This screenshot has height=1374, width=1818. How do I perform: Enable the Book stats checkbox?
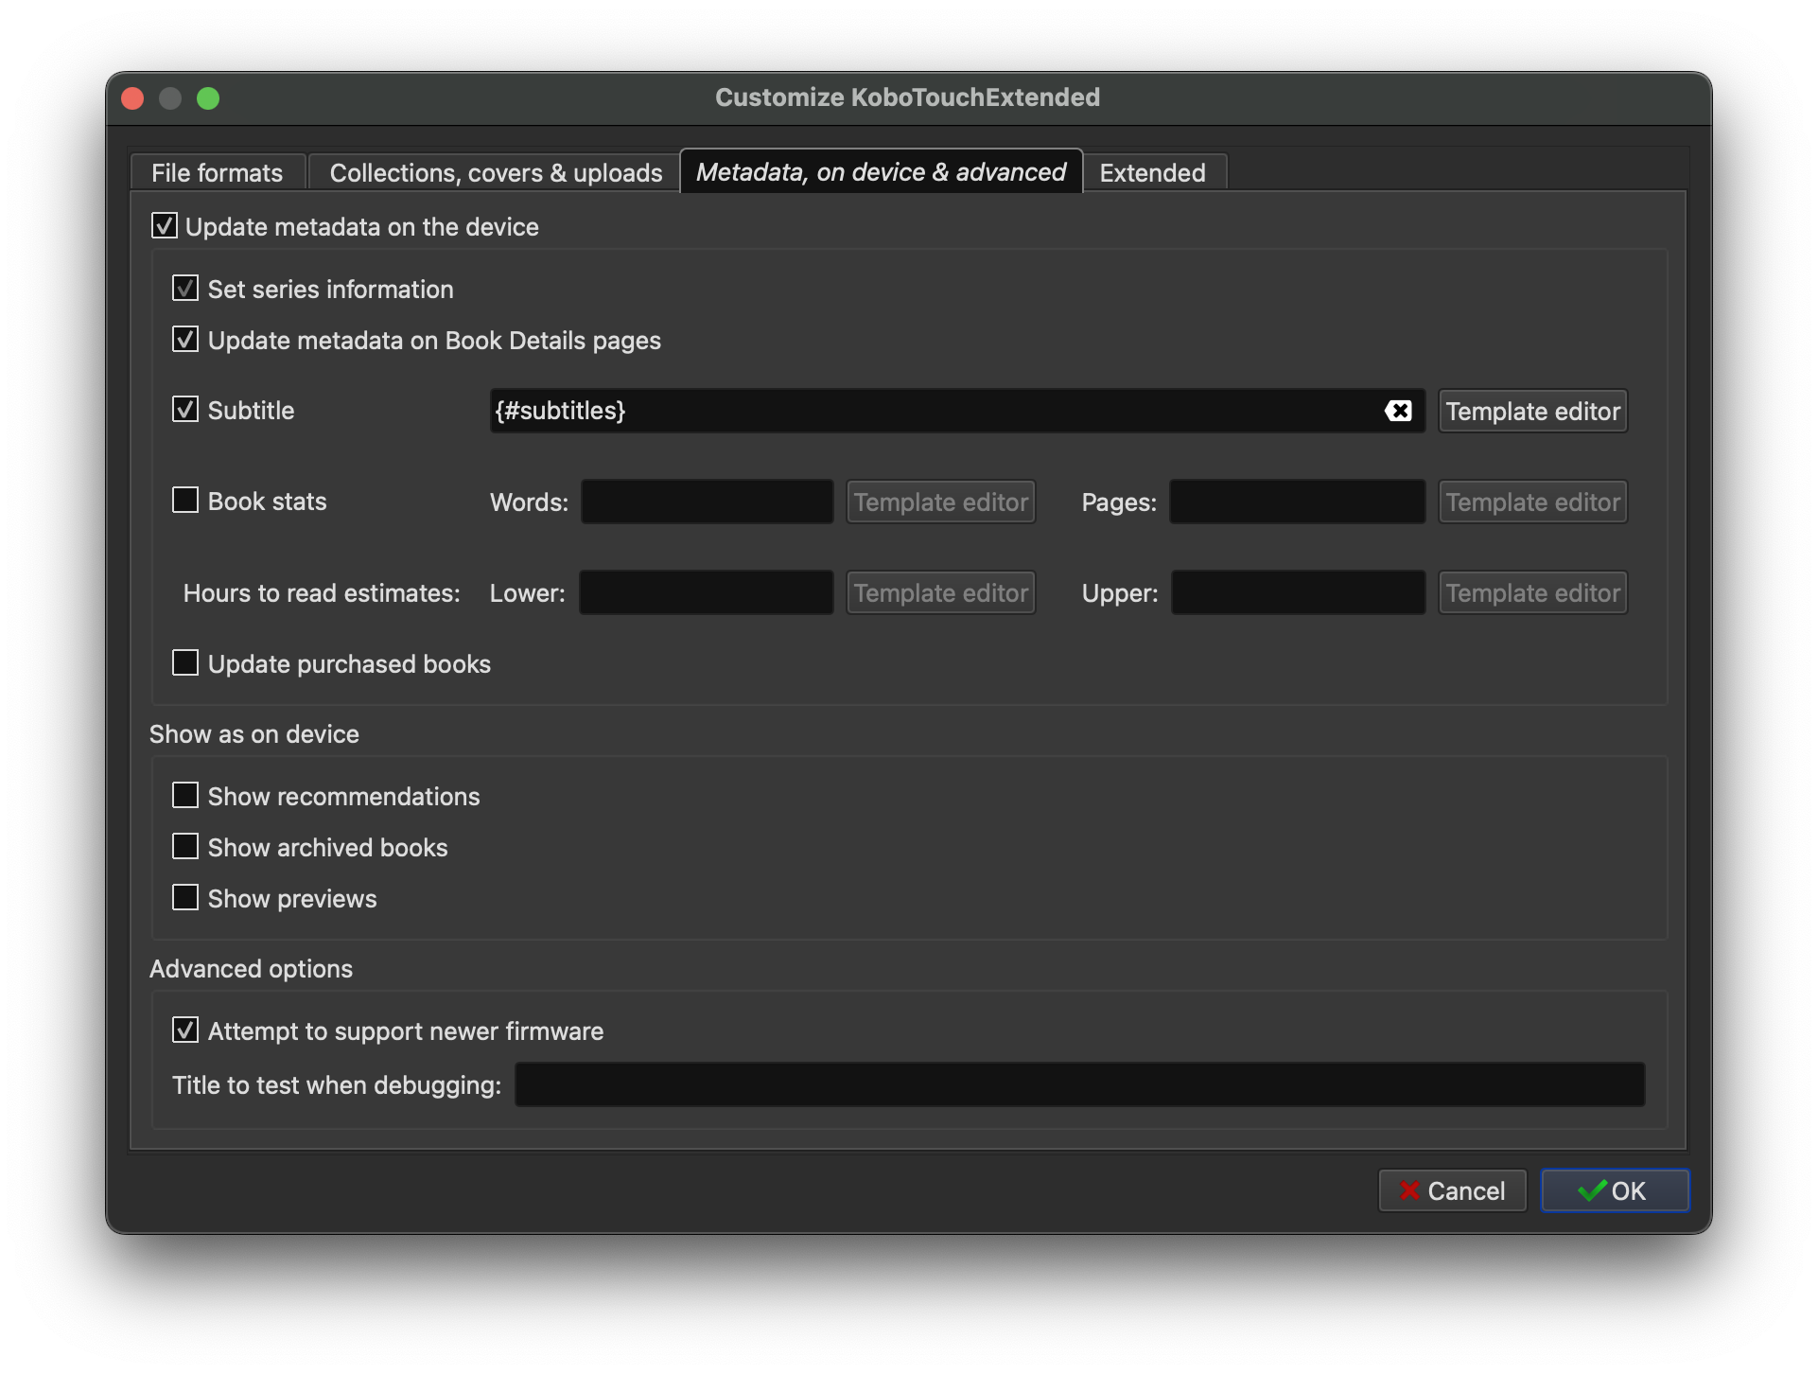[185, 501]
